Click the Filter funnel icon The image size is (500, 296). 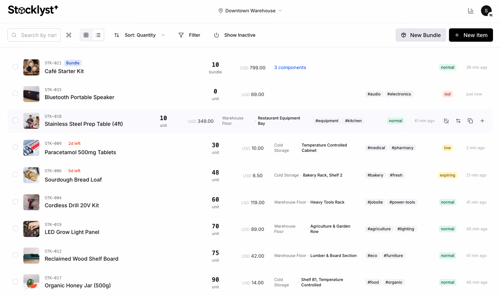[x=181, y=35]
